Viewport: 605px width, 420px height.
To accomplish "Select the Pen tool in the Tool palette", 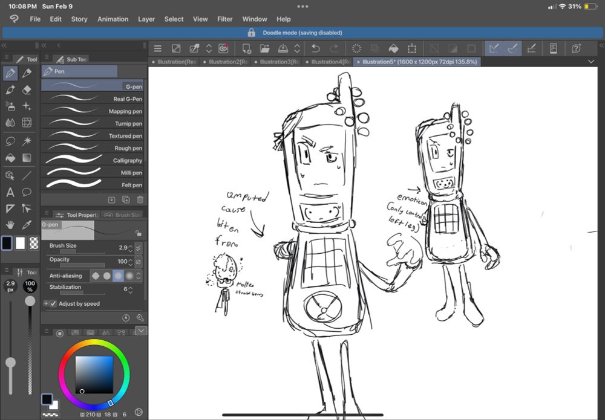I will pyautogui.click(x=10, y=73).
